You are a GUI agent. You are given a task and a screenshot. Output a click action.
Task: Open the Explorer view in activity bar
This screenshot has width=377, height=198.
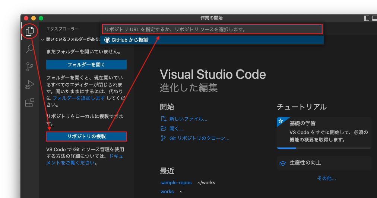(29, 31)
